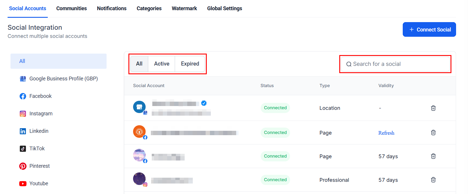The width and height of the screenshot is (468, 194).
Task: Click trash icon for Refresh validity row
Action: pyautogui.click(x=433, y=133)
